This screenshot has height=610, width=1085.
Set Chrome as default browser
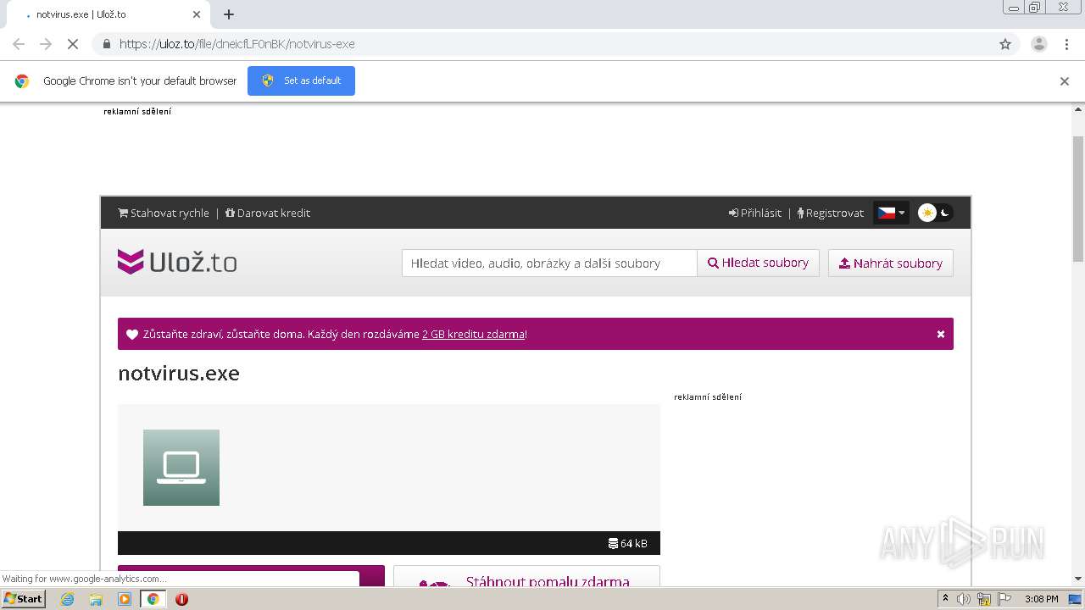(301, 80)
